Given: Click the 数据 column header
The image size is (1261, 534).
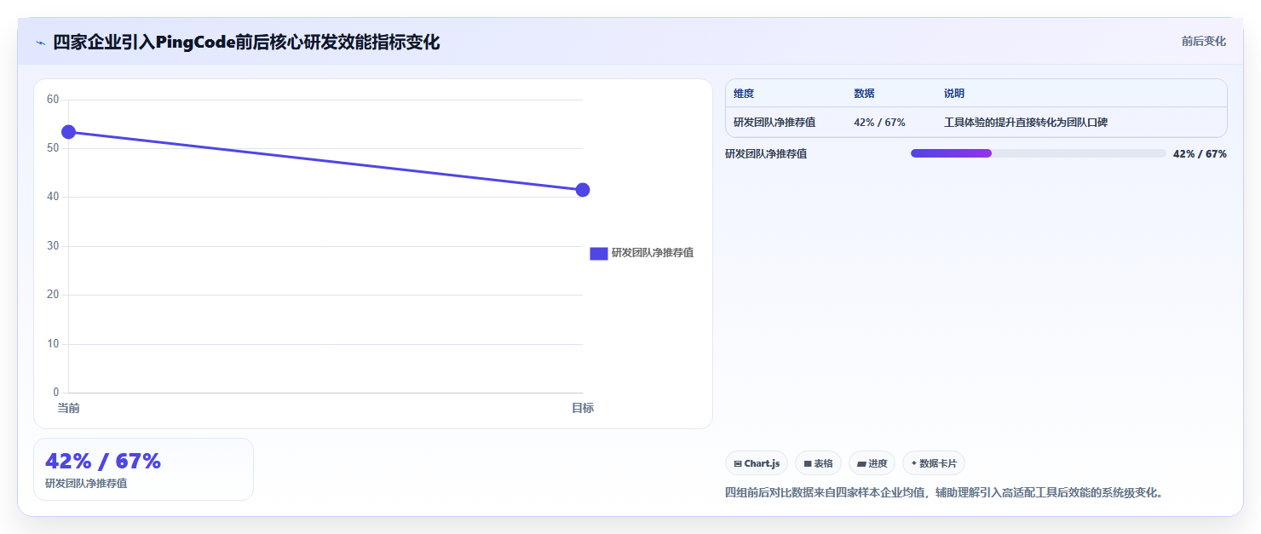Looking at the screenshot, I should tap(864, 94).
